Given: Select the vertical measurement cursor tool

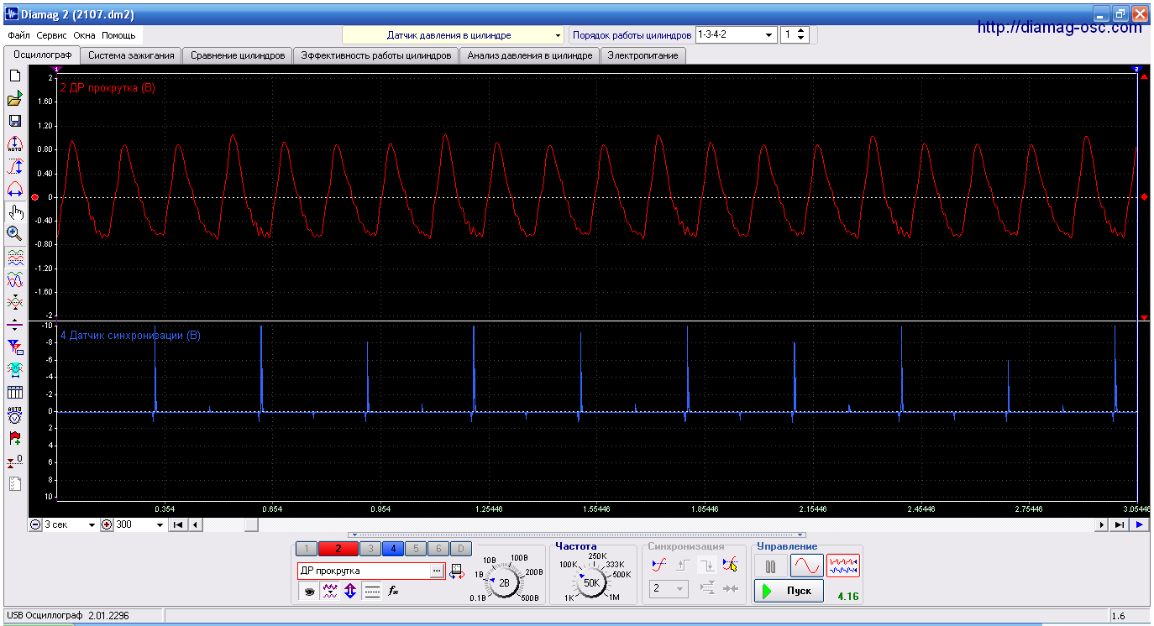Looking at the screenshot, I should 14,166.
